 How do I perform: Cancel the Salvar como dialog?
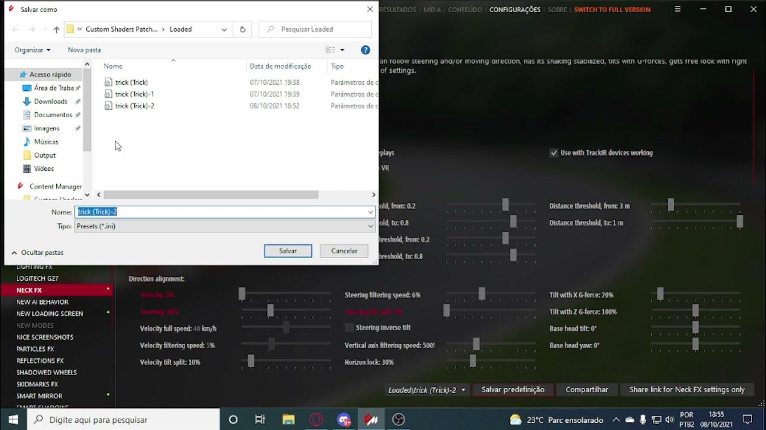coord(344,251)
